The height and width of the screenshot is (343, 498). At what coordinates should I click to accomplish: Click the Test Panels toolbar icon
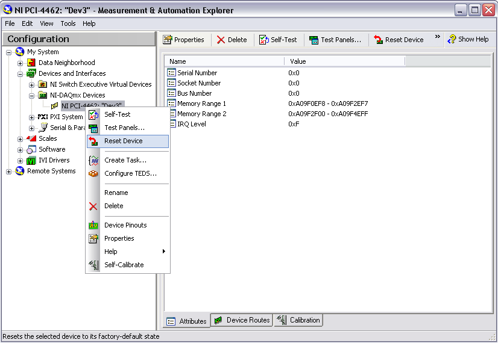tap(314, 40)
